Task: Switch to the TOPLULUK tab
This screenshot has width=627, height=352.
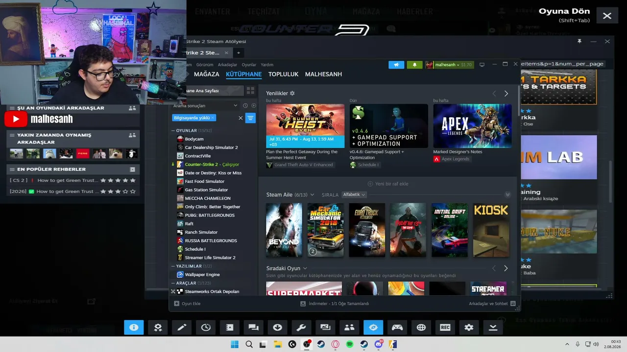Action: [x=283, y=74]
